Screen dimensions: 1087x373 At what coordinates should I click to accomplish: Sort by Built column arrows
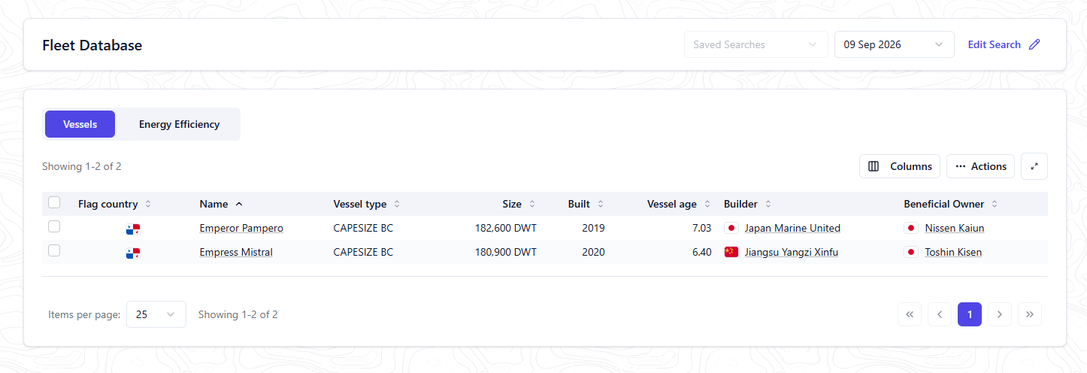601,204
